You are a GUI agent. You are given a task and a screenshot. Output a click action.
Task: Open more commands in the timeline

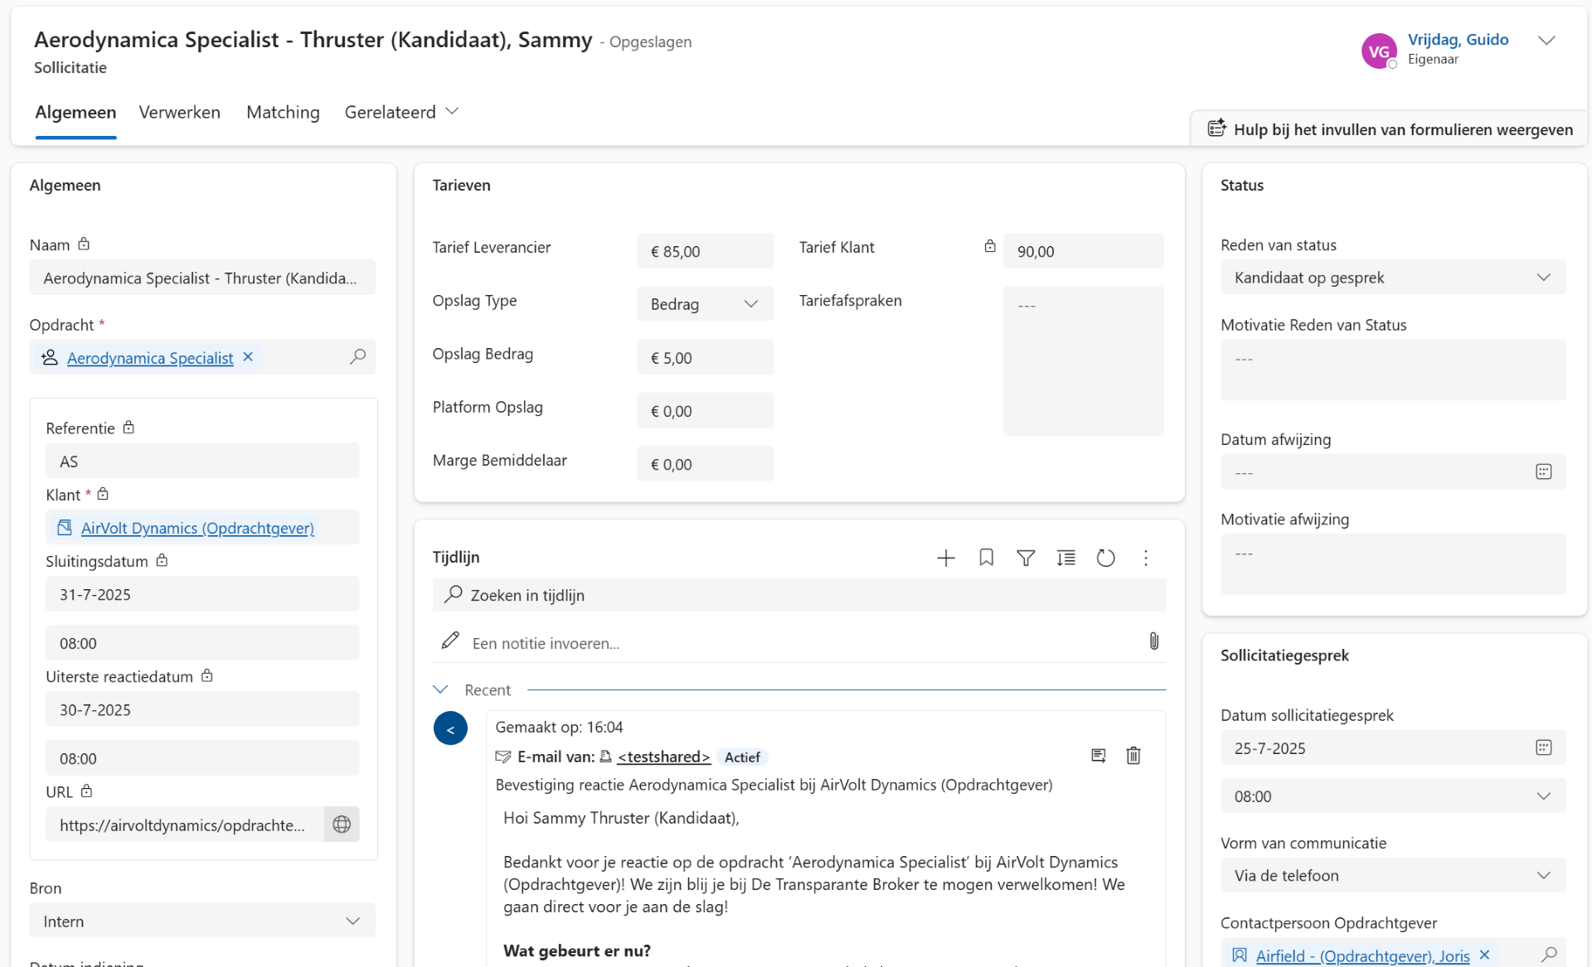click(x=1146, y=558)
